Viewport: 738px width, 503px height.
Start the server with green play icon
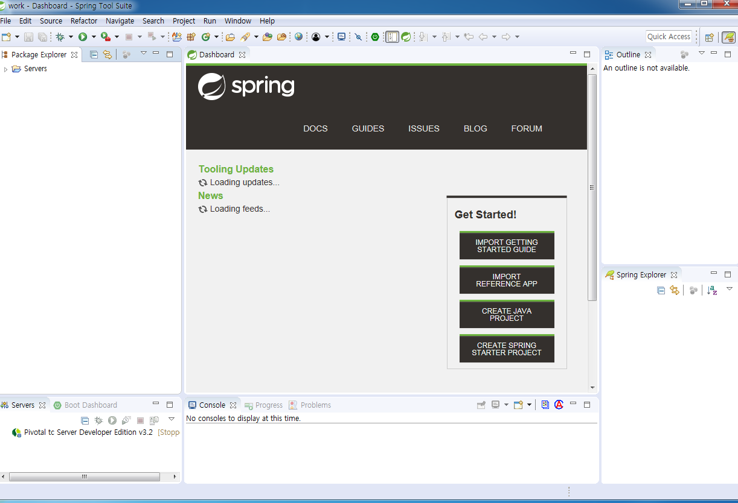pos(112,420)
